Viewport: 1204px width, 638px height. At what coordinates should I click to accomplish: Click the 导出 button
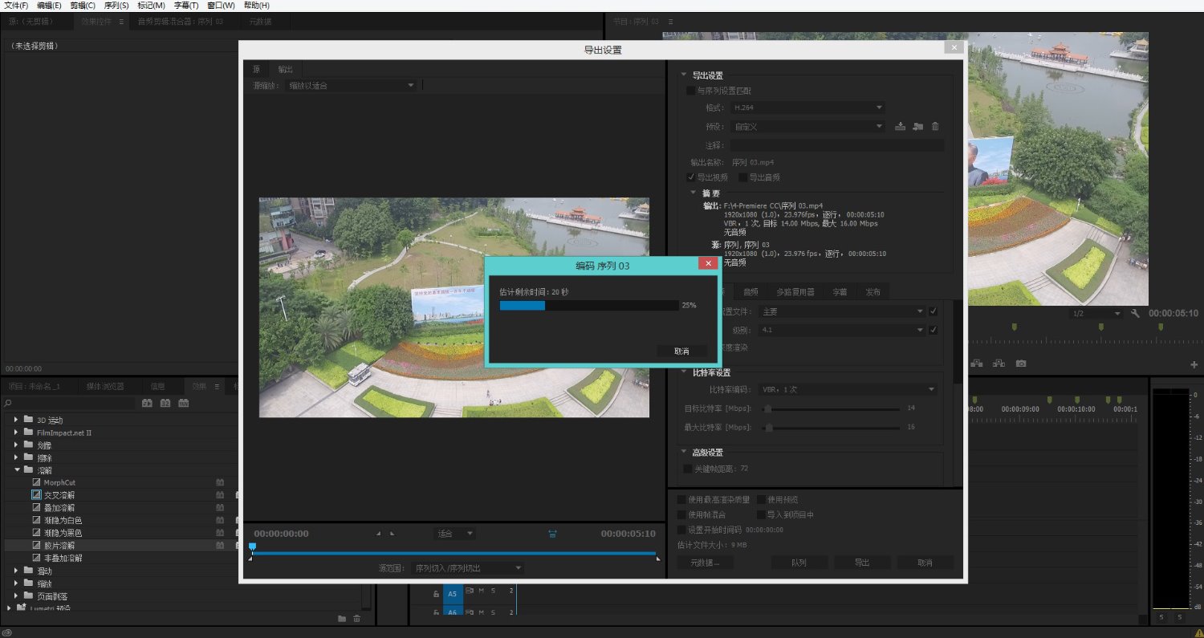[861, 563]
